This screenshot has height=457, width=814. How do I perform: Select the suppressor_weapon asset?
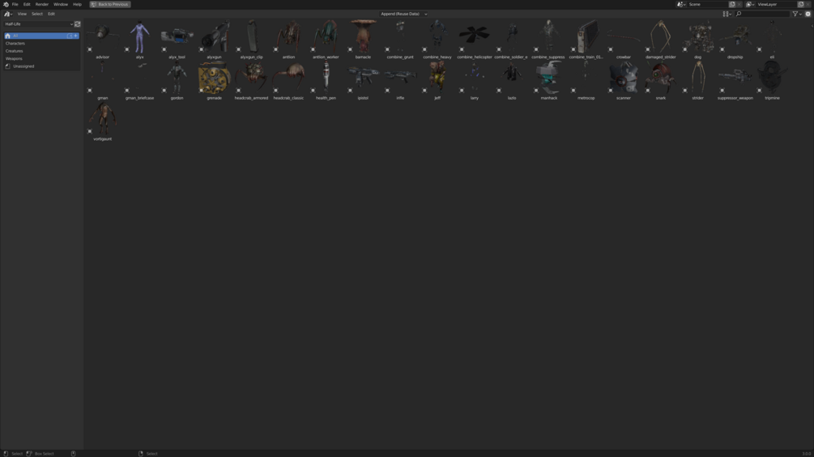tap(735, 80)
